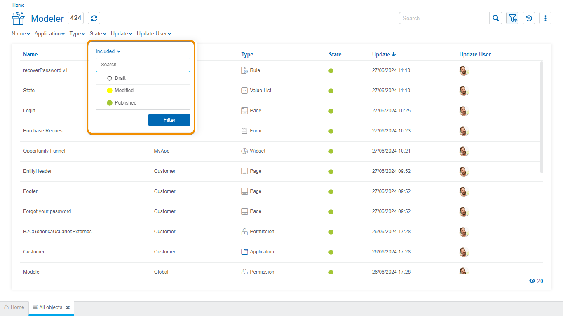The width and height of the screenshot is (563, 316).
Task: Select the Draft state option
Action: pos(120,78)
